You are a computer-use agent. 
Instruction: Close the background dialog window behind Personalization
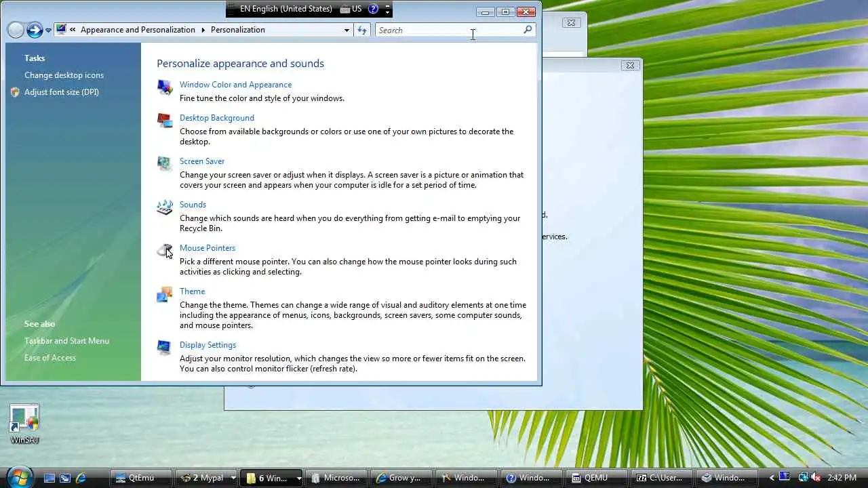pyautogui.click(x=630, y=65)
